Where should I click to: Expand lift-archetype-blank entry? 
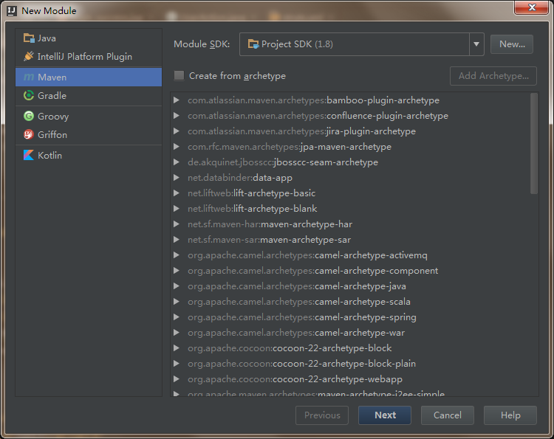click(x=177, y=209)
